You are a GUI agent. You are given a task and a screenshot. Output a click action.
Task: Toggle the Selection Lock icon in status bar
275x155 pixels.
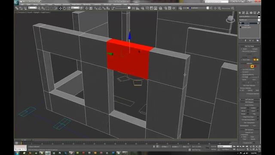[154, 146]
